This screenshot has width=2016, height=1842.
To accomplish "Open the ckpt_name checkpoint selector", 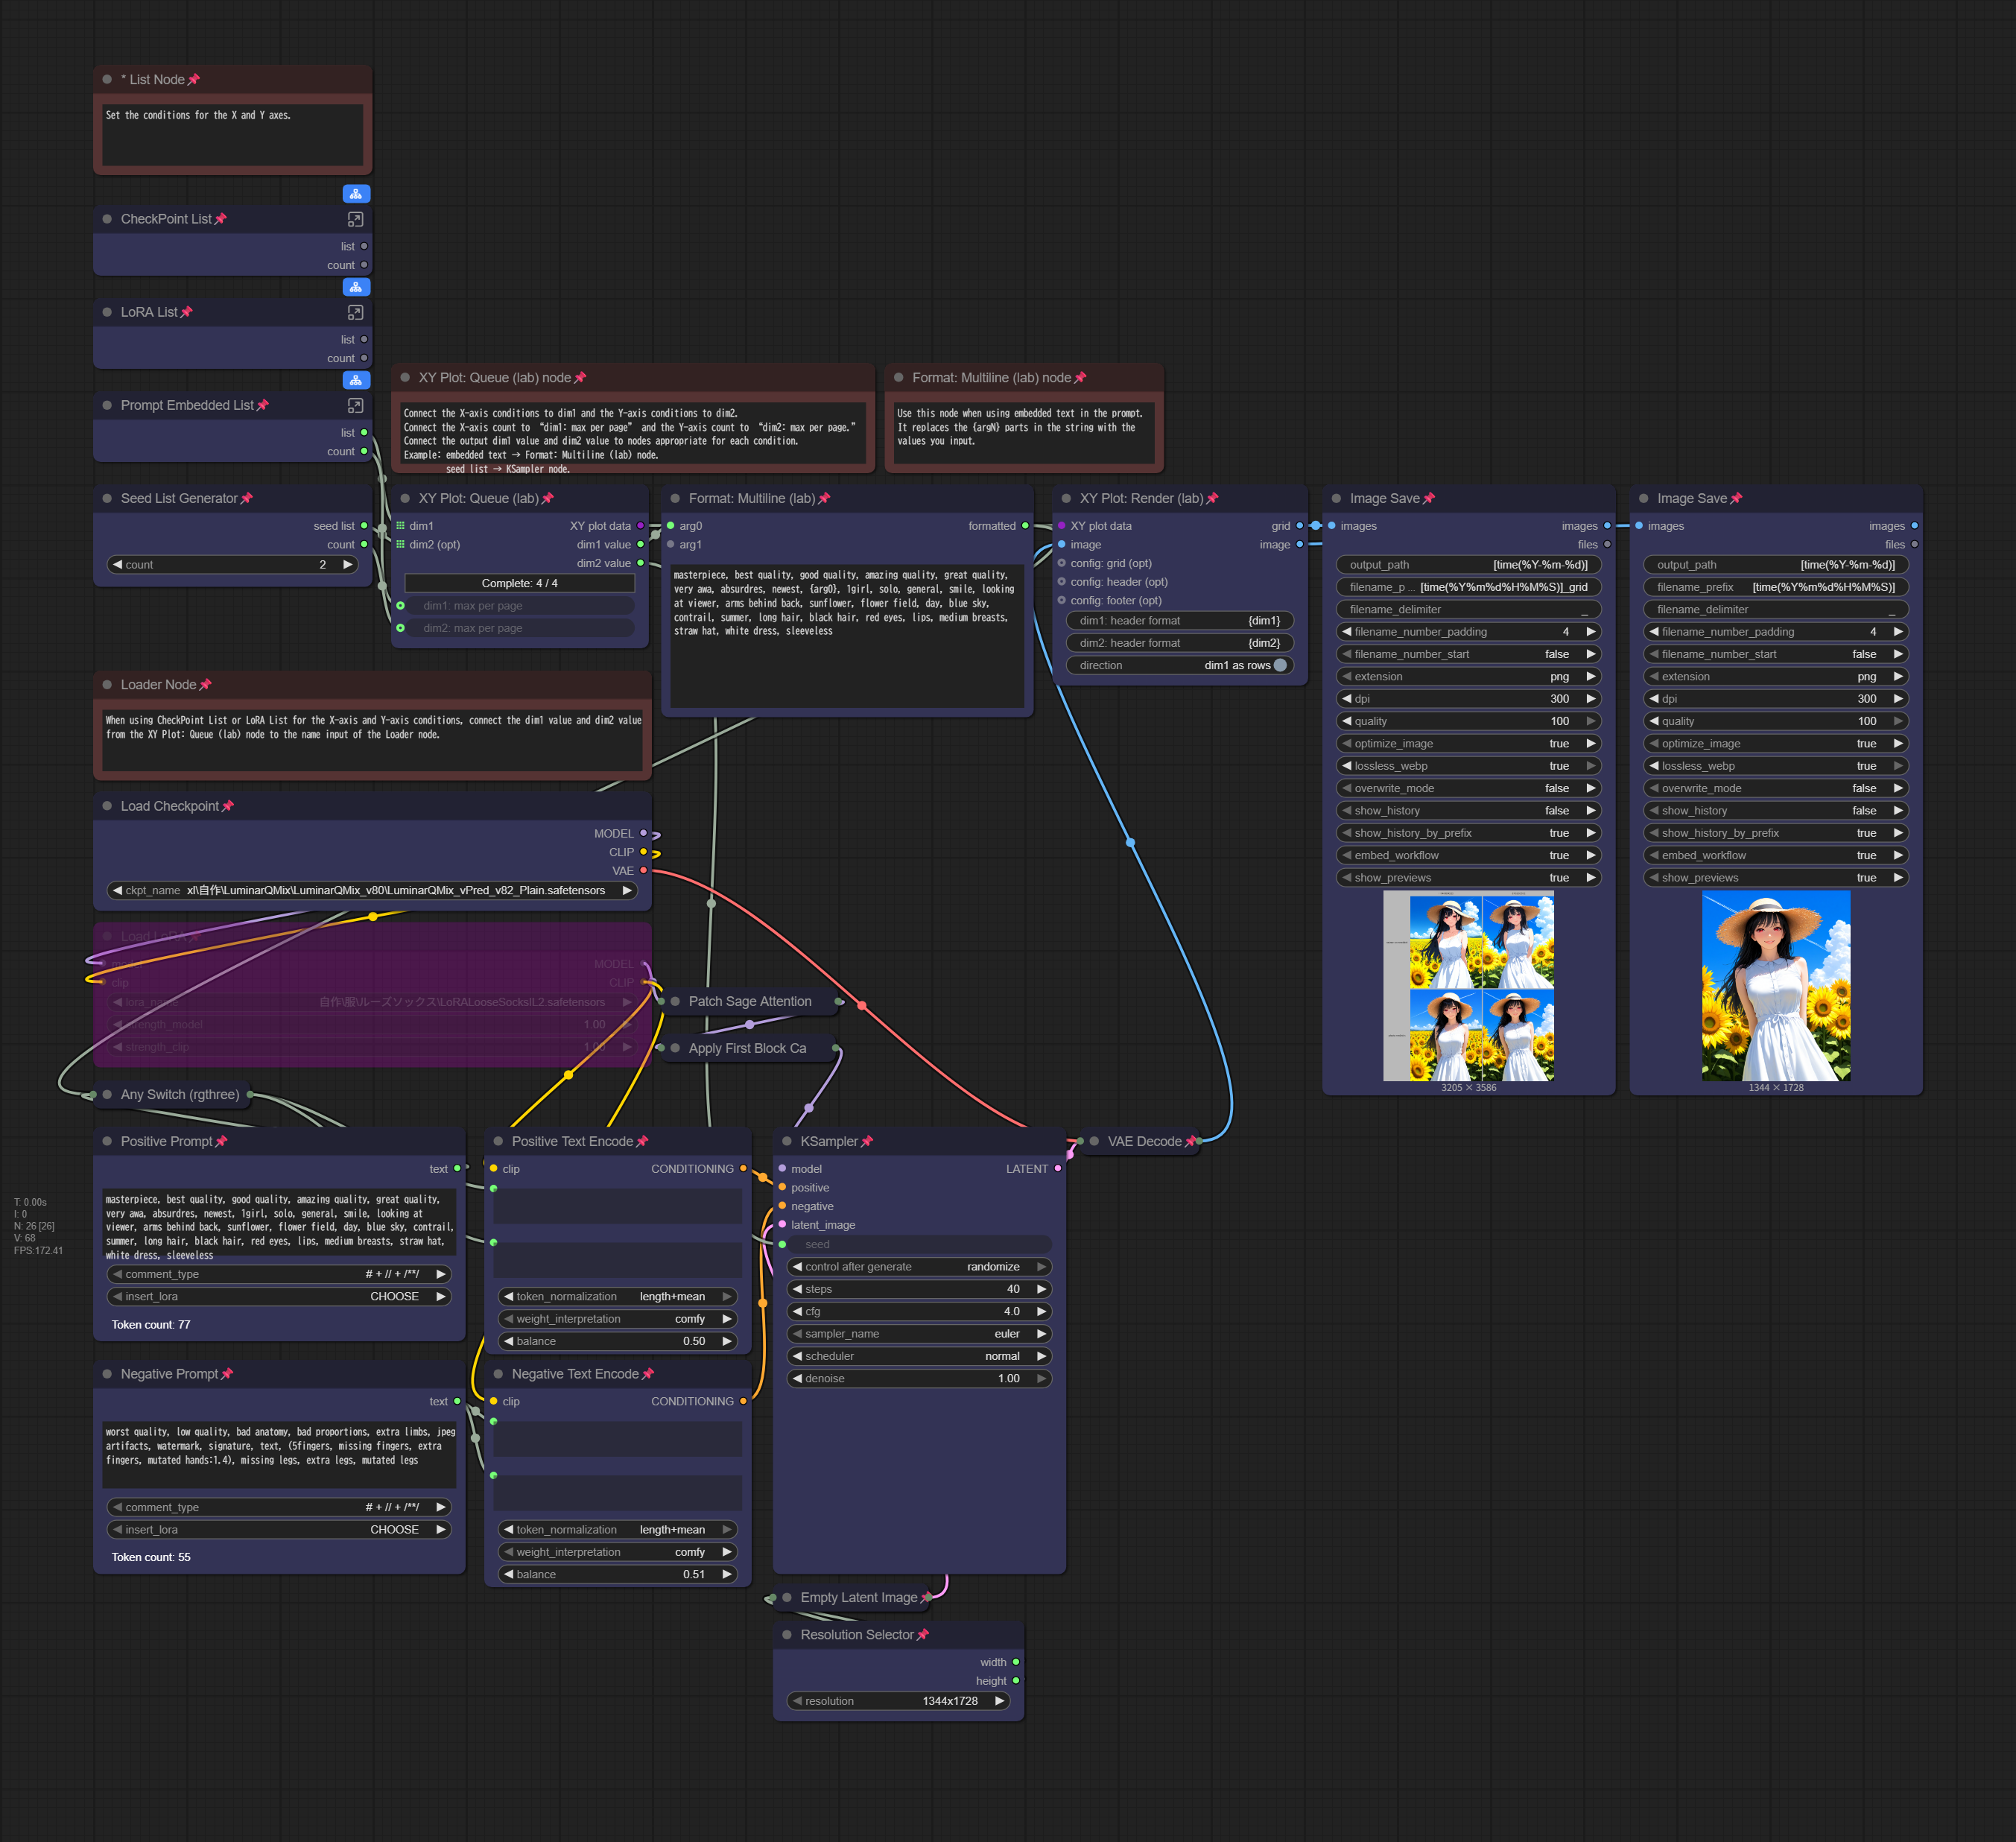I will [x=372, y=890].
